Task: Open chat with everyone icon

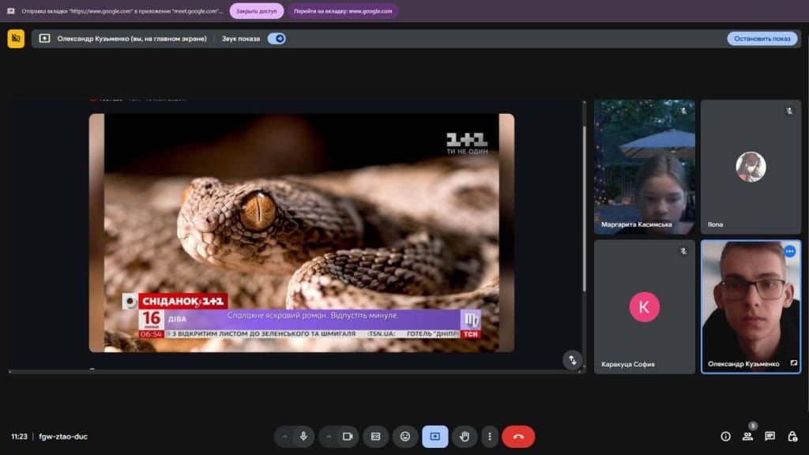Action: tap(769, 436)
